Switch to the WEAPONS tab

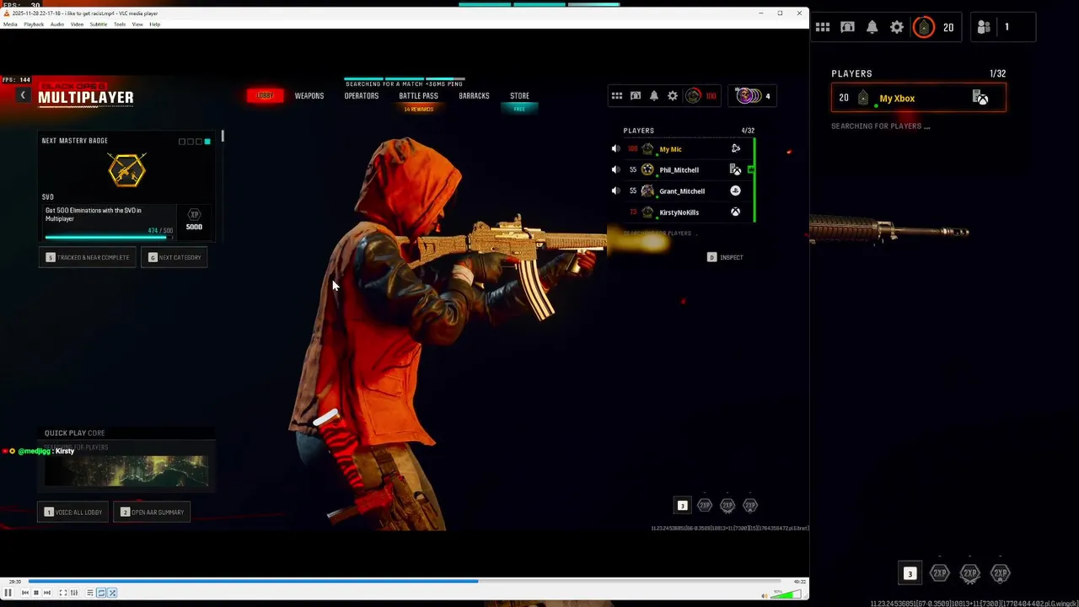pyautogui.click(x=309, y=96)
